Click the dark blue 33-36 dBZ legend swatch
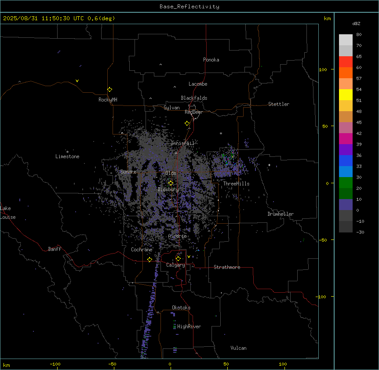Viewport: 379px width, 370px height. [x=346, y=160]
